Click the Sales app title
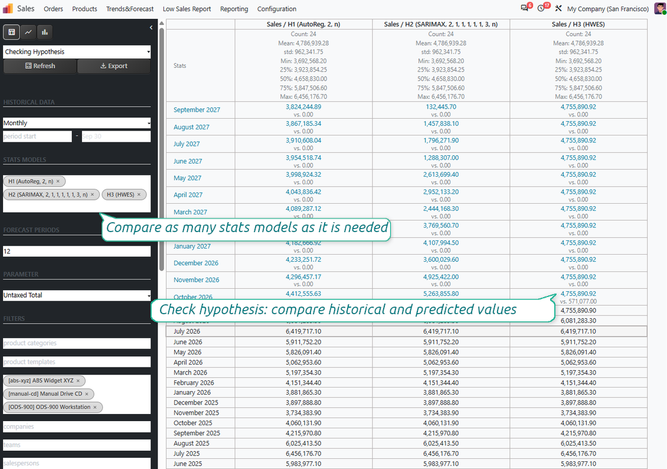 pyautogui.click(x=25, y=8)
